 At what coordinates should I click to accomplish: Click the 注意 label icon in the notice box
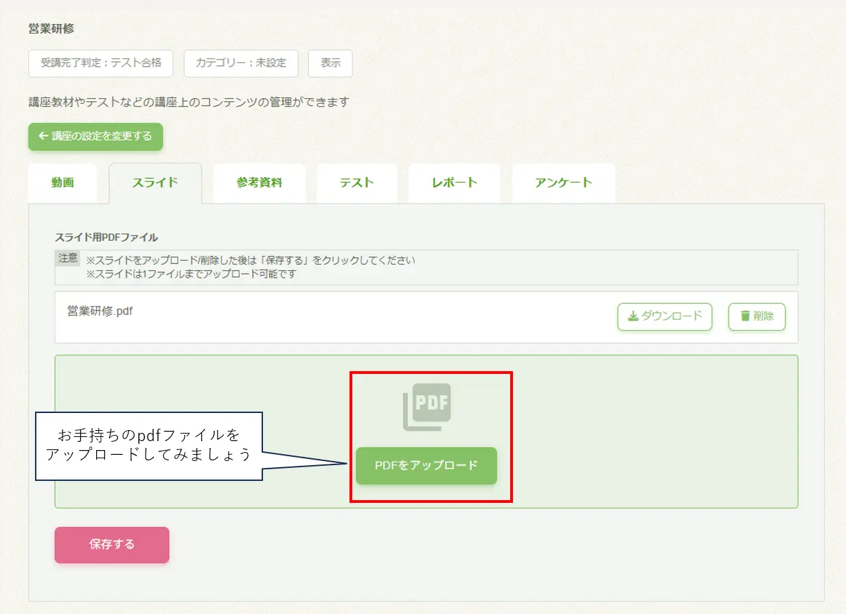pos(68,259)
